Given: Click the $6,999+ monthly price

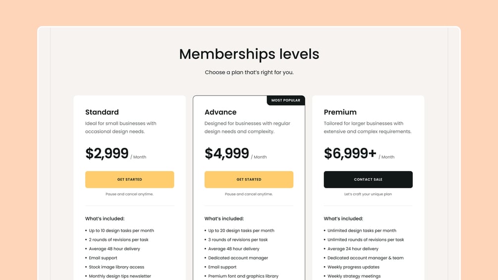Looking at the screenshot, I should pyautogui.click(x=350, y=154).
